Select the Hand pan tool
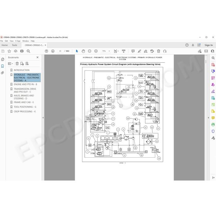This screenshot has width=216, height=216. [83, 51]
